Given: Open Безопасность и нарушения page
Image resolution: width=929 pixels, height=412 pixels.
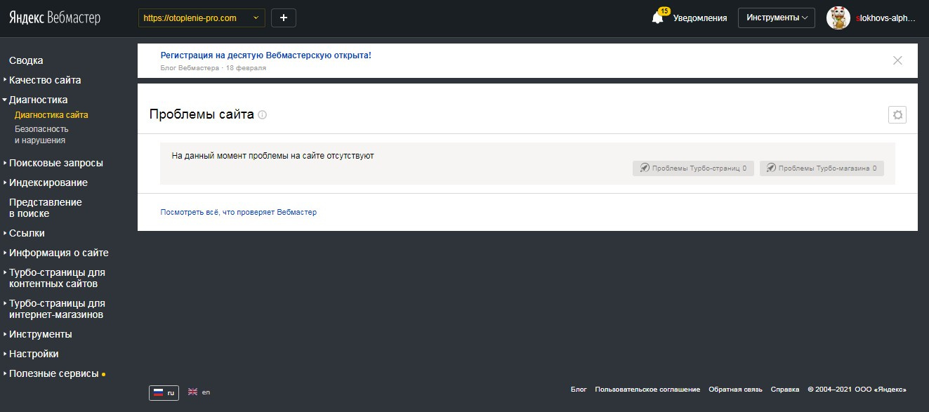Looking at the screenshot, I should tap(41, 135).
